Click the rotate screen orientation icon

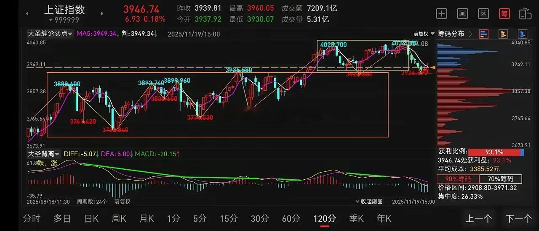pos(525,13)
